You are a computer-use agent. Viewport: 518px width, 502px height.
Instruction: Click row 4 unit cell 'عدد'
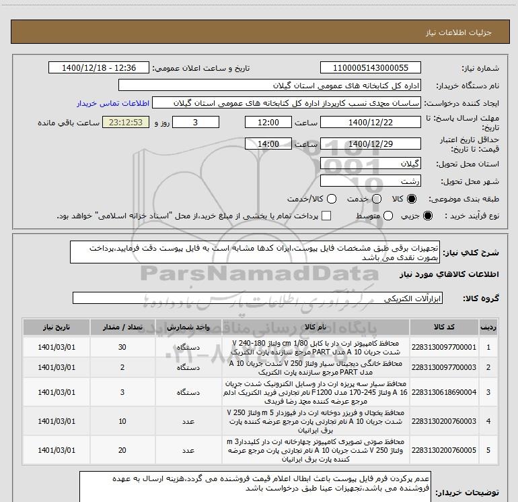tap(188, 421)
